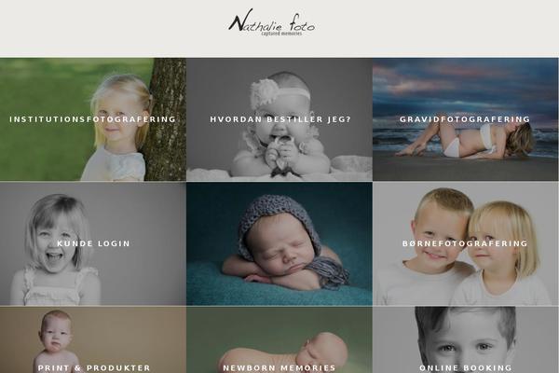Click the curled-up newborn on green background
Image resolution: width=559 pixels, height=373 pixels.
tap(279, 338)
